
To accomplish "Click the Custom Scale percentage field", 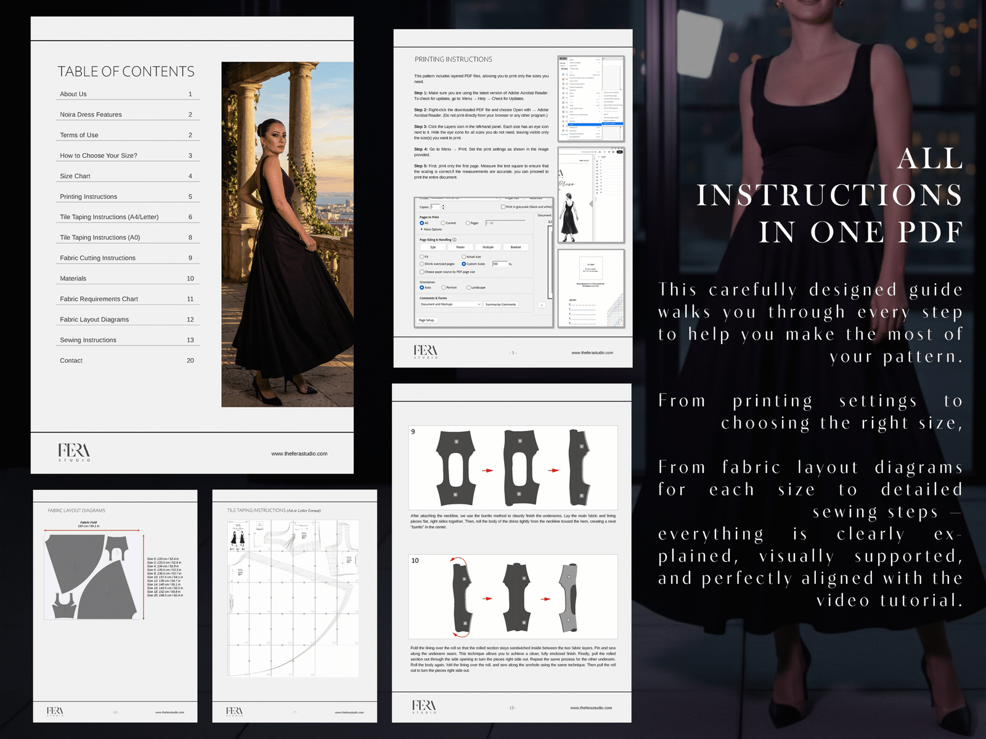I will coord(499,264).
